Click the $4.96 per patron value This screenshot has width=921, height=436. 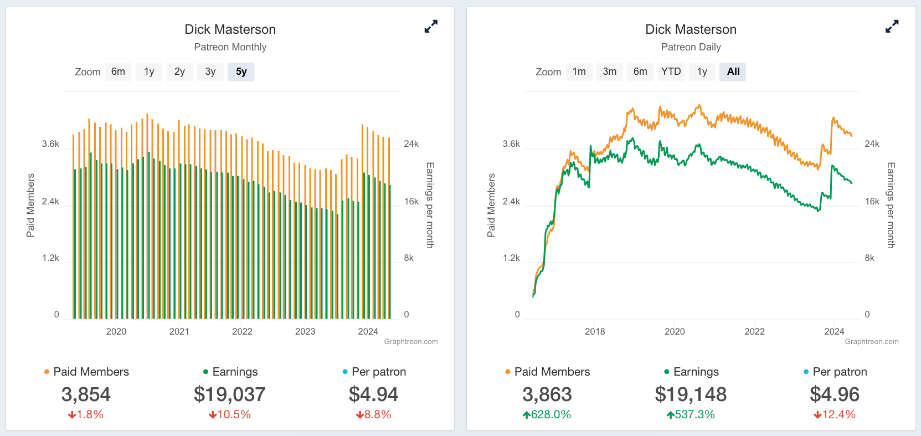click(835, 394)
